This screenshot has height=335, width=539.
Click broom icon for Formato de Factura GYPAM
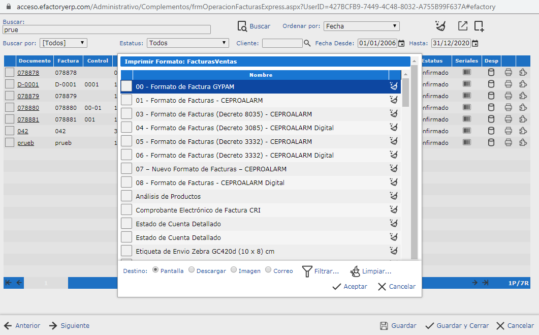tap(394, 86)
